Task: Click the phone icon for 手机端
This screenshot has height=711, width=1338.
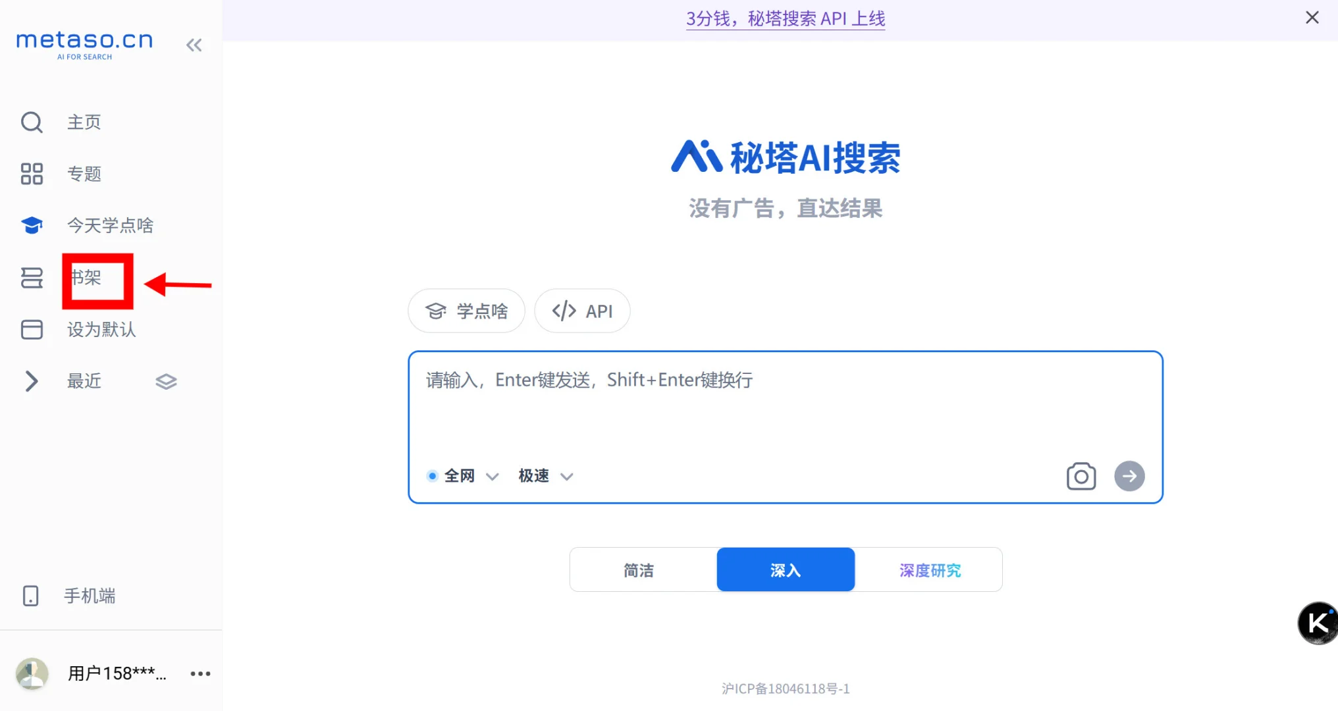Action: click(x=31, y=596)
